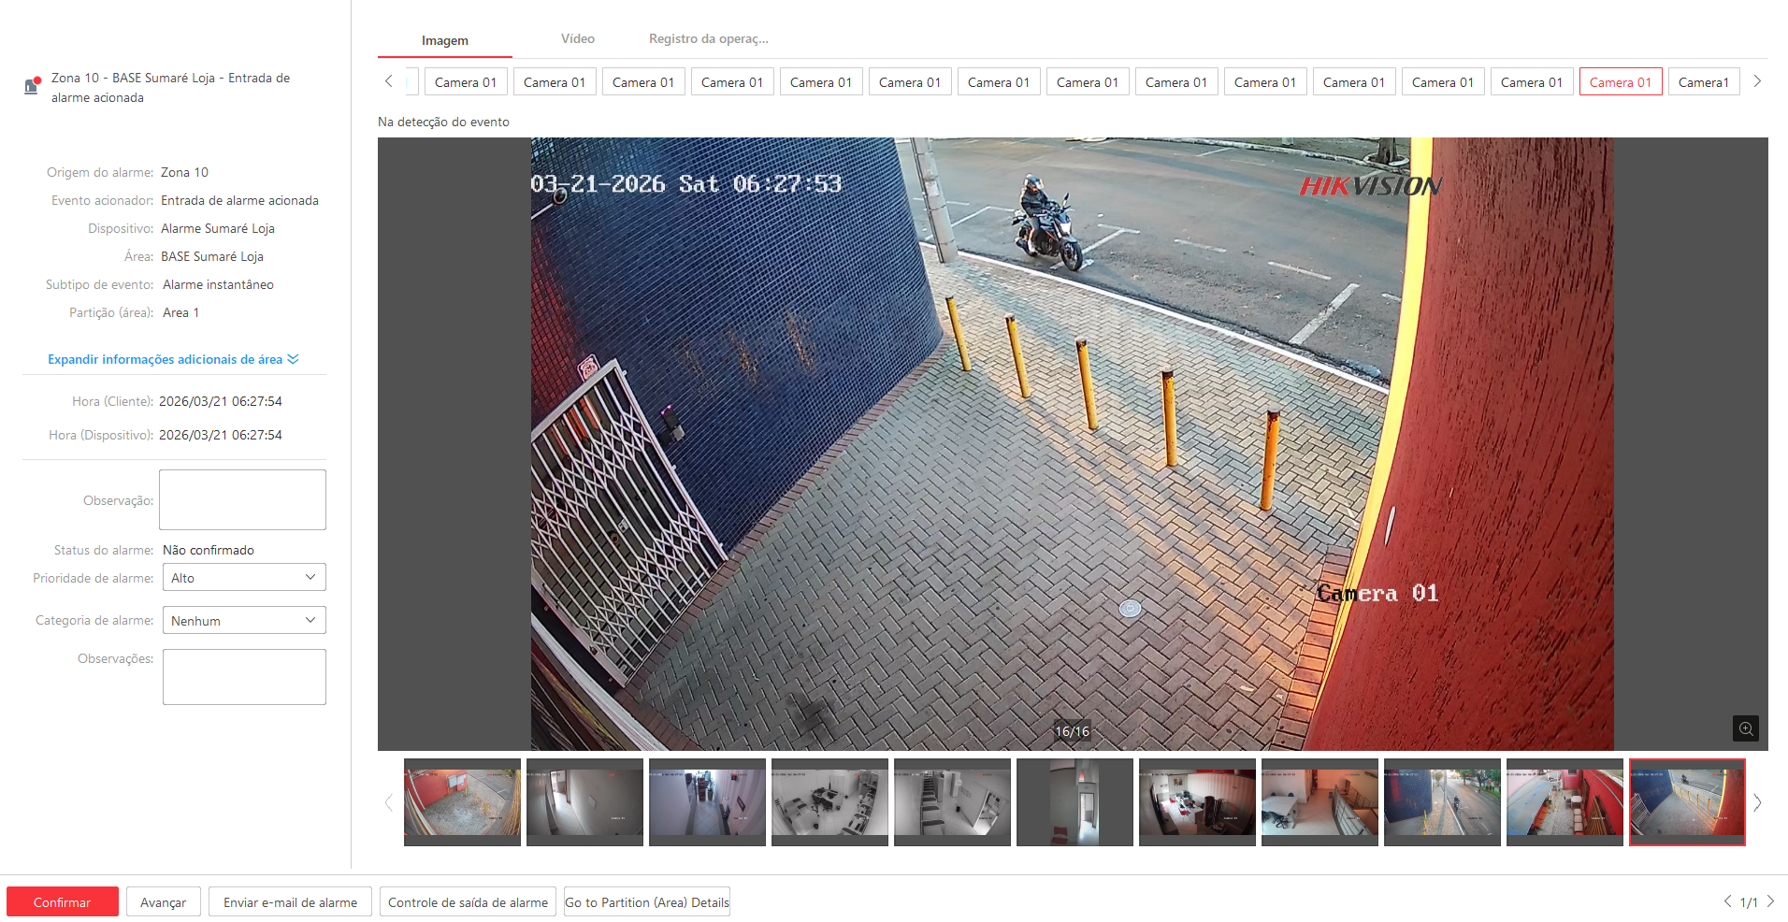Open the Categoria de alarme dropdown
The width and height of the screenshot is (1788, 922).
tap(244, 621)
